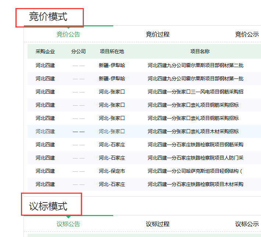Click the 竞价模式 section heading

click(x=48, y=17)
